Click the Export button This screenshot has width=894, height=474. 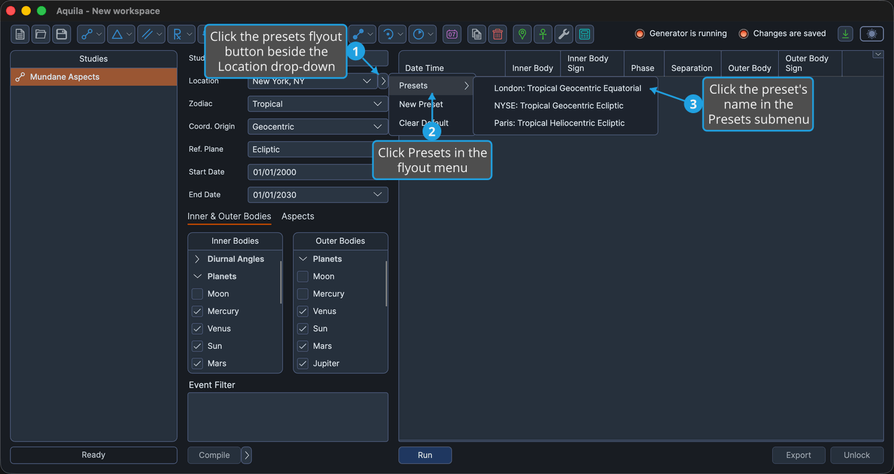click(798, 455)
